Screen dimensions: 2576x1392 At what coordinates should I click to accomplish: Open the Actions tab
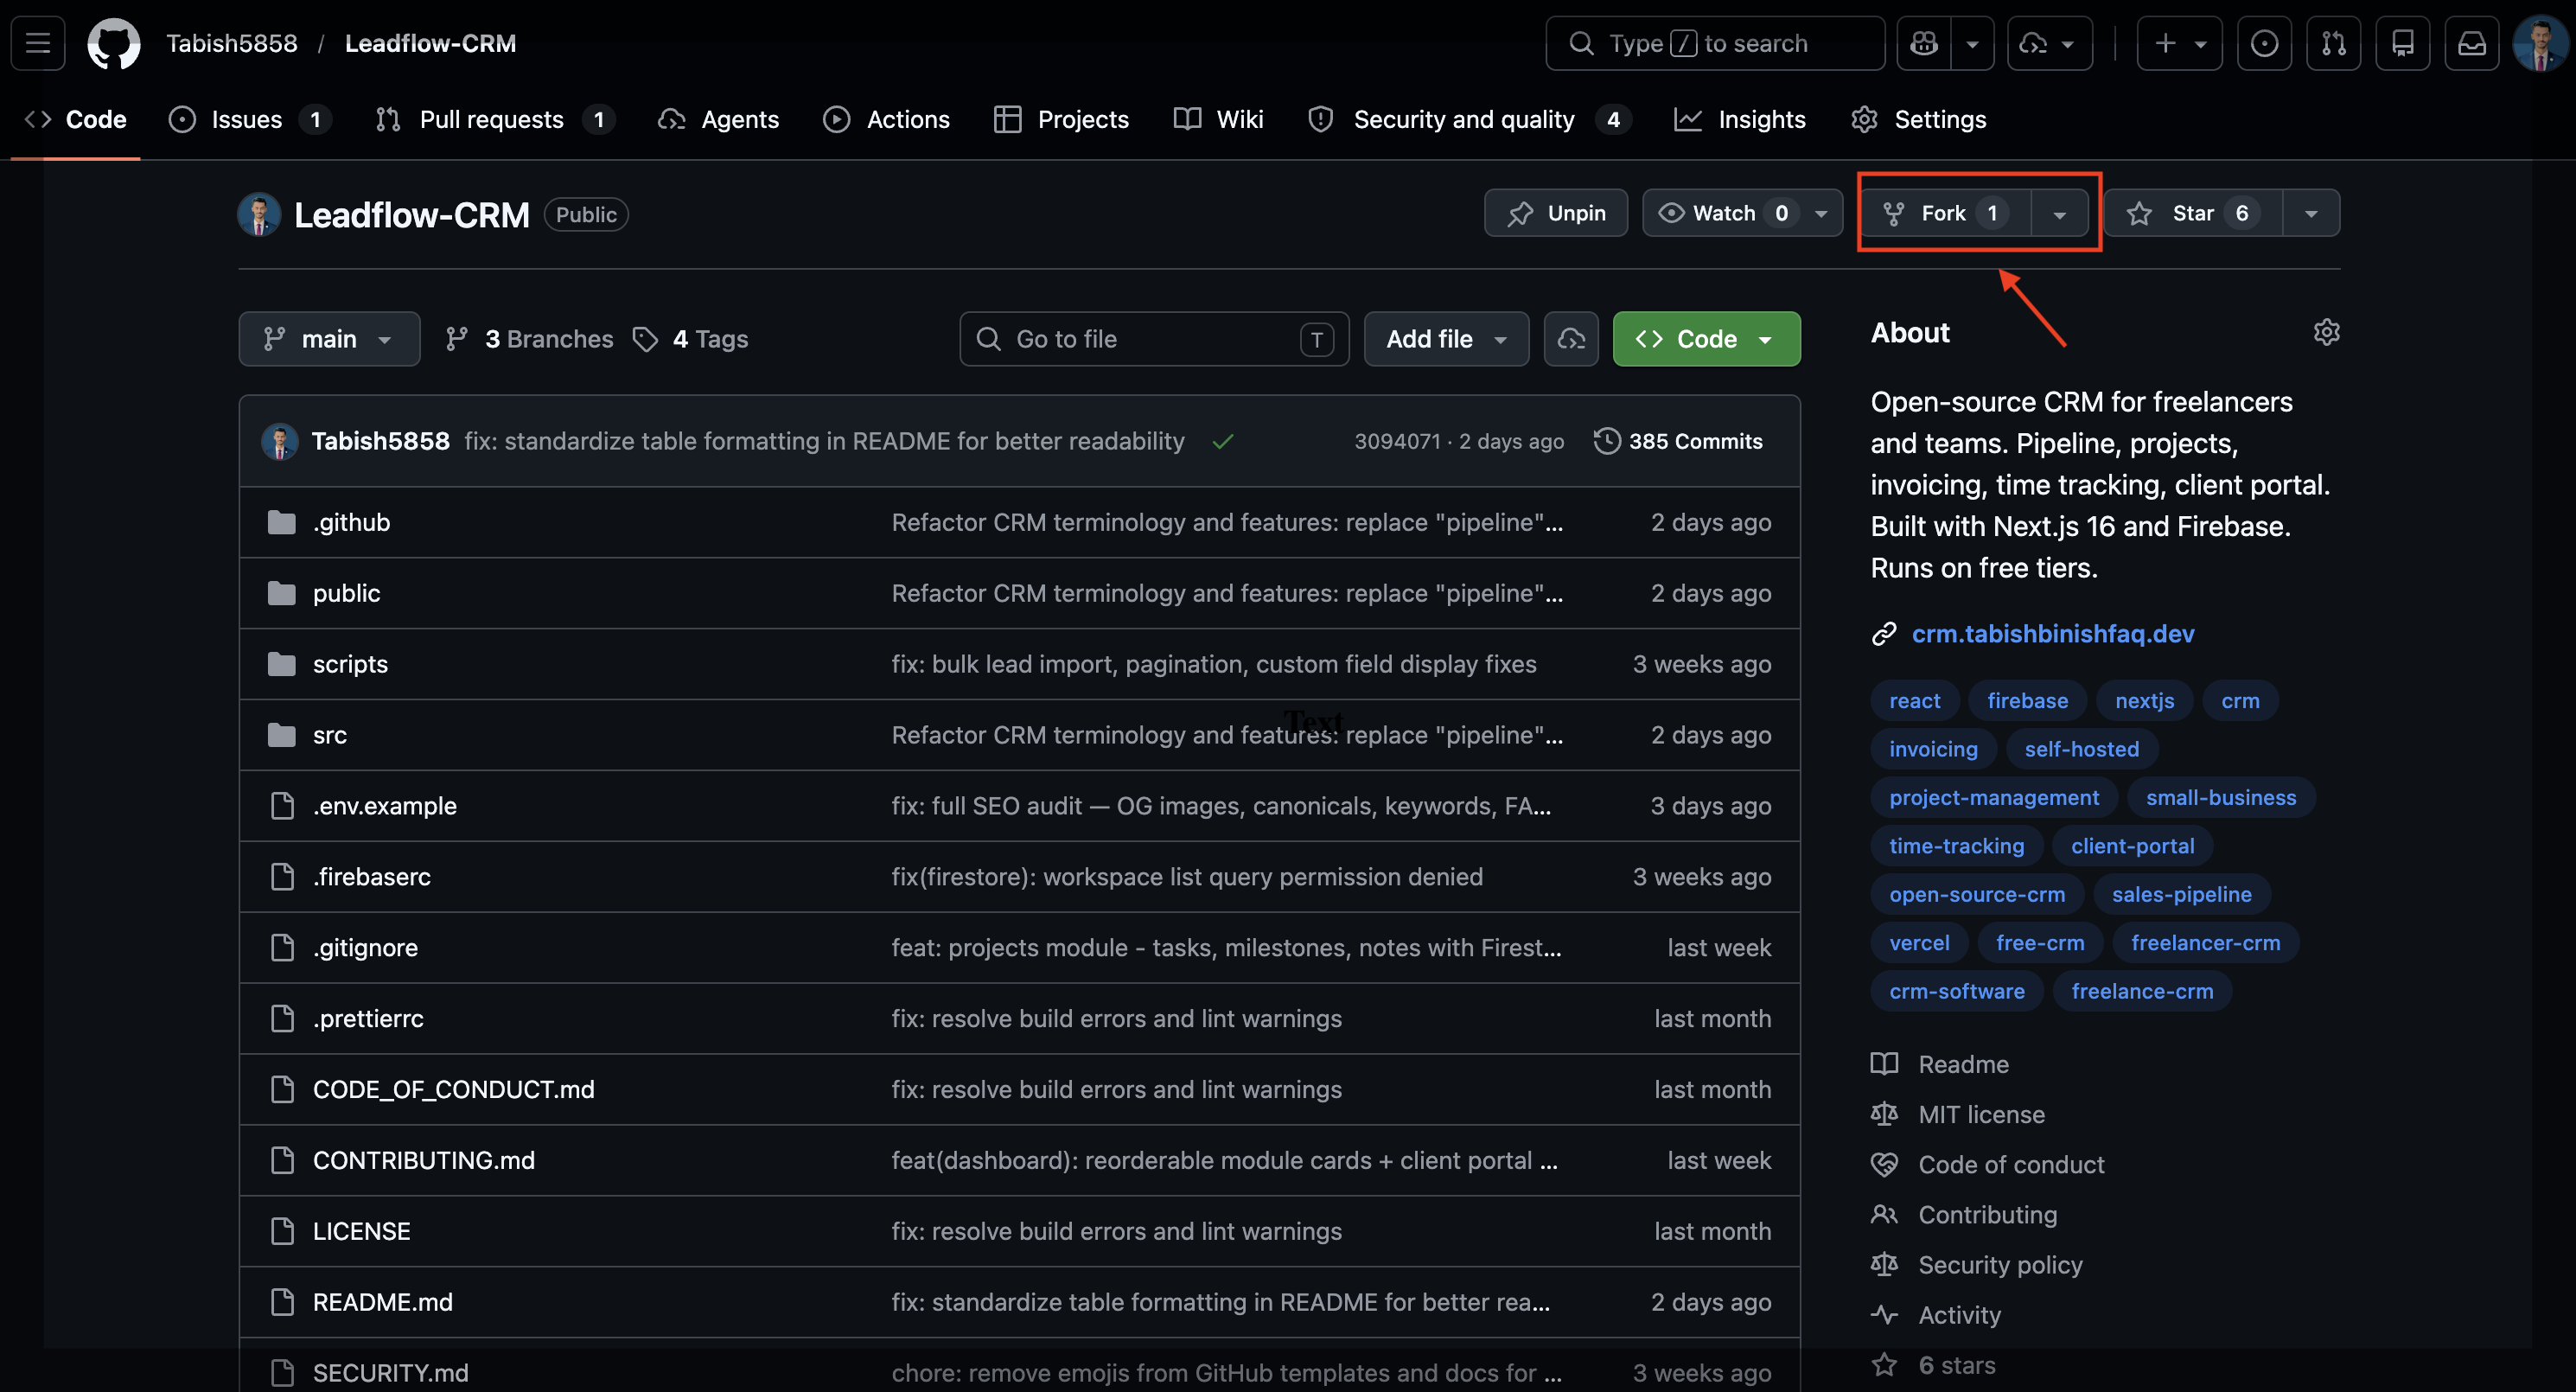tap(886, 120)
